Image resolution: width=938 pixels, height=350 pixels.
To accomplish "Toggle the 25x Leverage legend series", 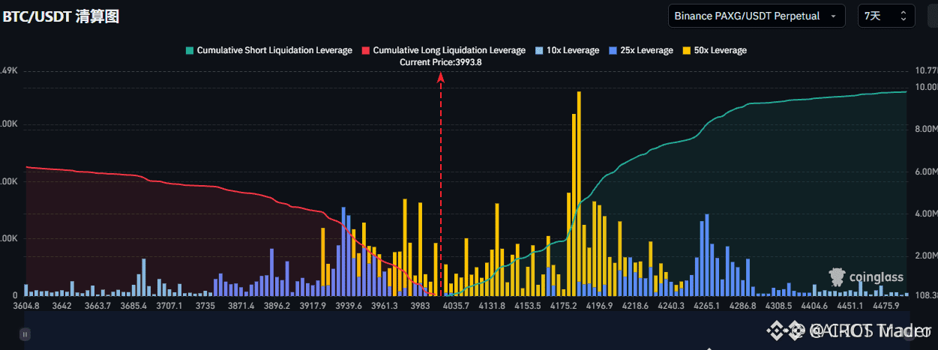I will [x=641, y=50].
